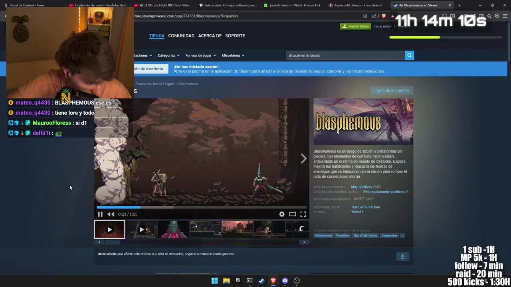Select the second trailer video thumbnail
511x287 pixels.
141,230
